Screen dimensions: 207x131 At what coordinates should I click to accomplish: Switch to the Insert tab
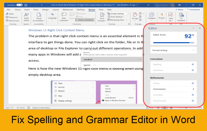click(x=27, y=9)
